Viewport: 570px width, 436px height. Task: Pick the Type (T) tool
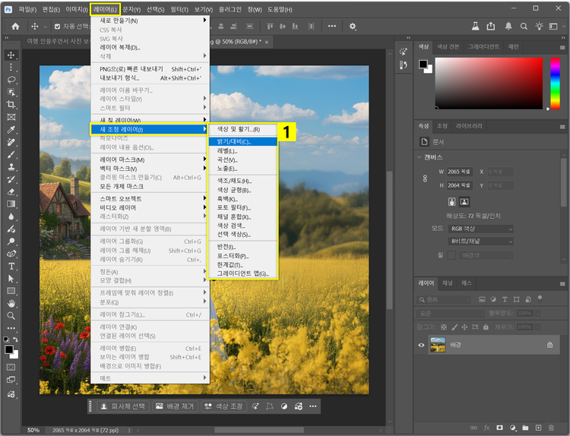11,267
